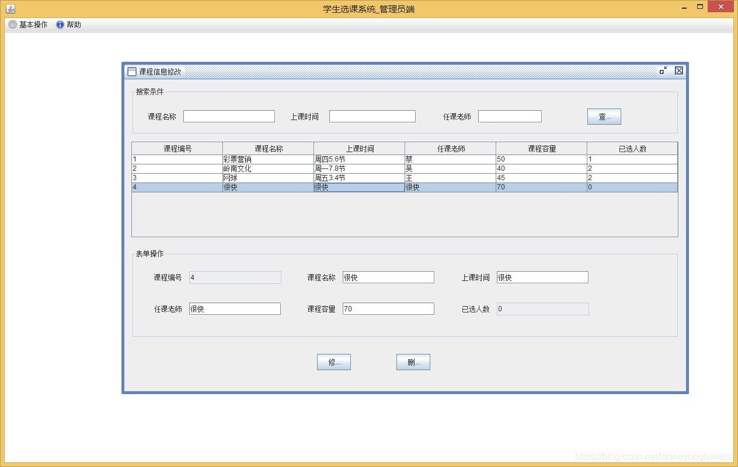Click the 周一7.8节 time cell
The image size is (738, 467).
tap(360, 168)
